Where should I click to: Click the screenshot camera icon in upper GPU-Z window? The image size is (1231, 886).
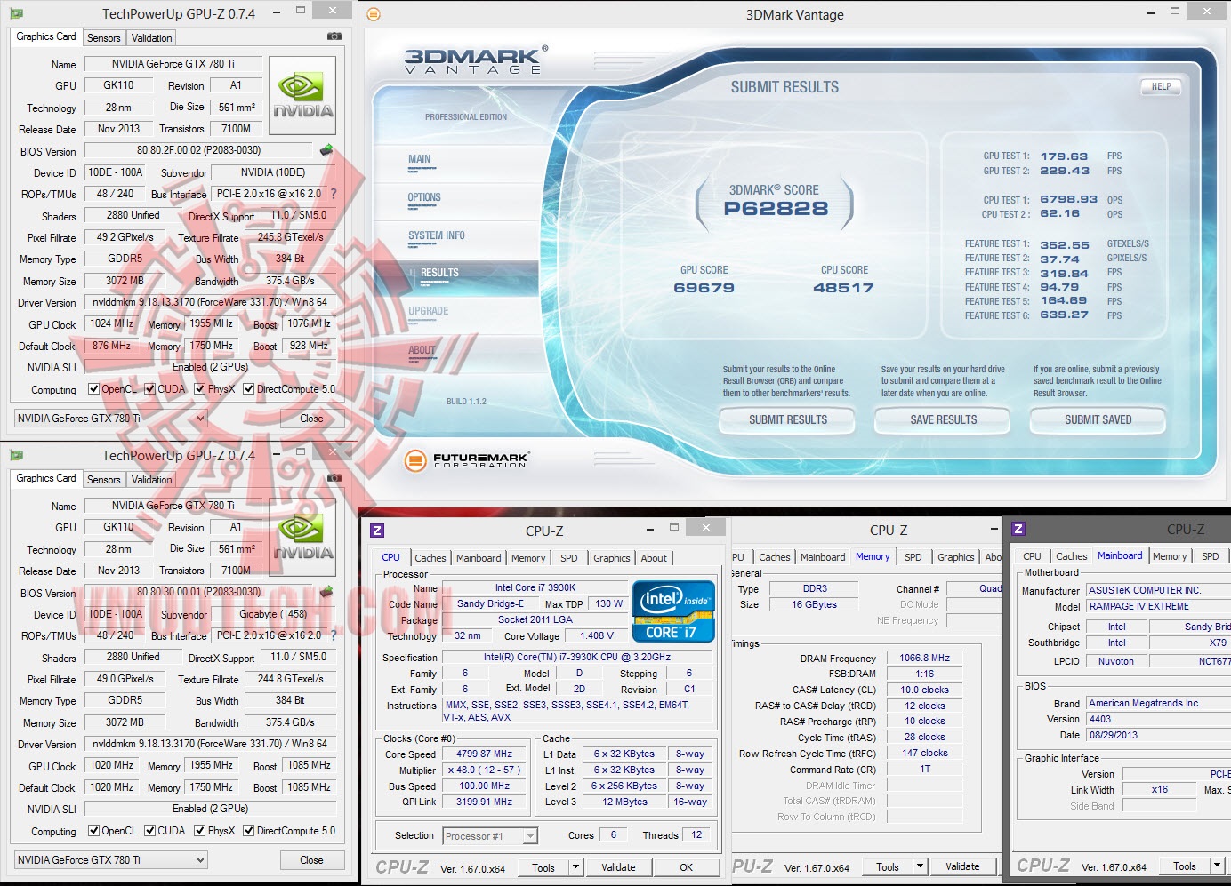[x=334, y=36]
